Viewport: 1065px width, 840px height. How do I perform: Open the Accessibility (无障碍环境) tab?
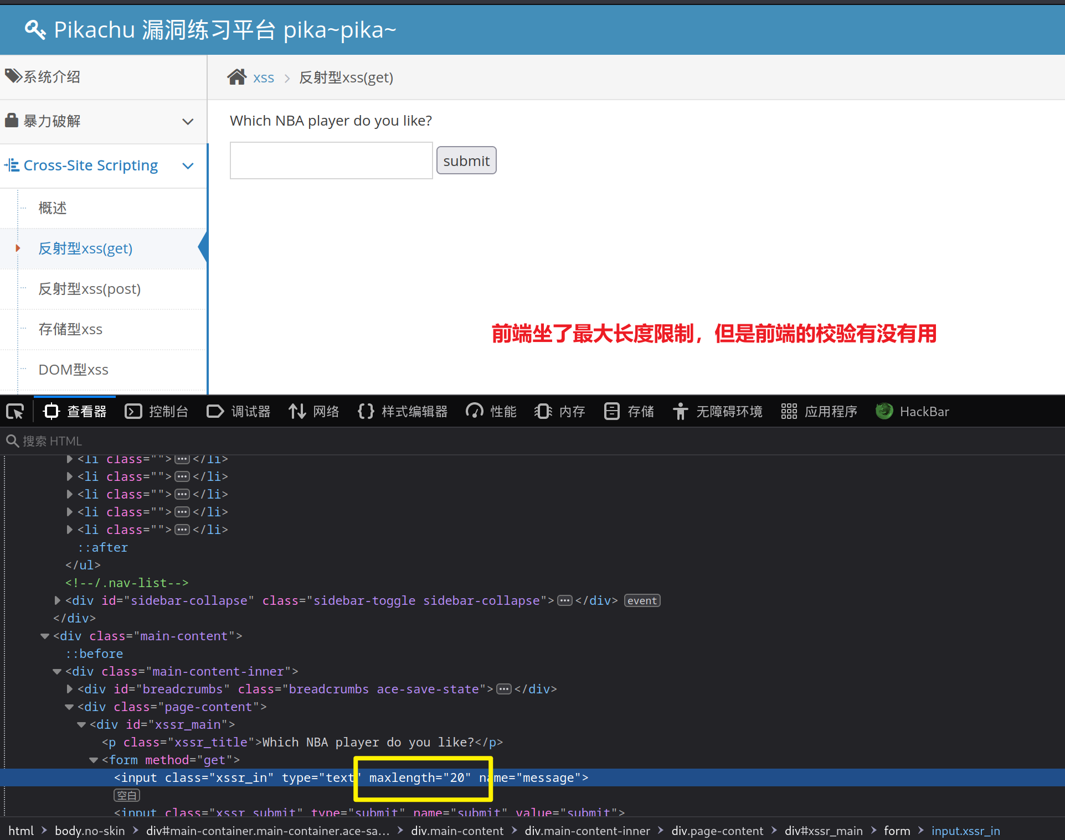[718, 412]
